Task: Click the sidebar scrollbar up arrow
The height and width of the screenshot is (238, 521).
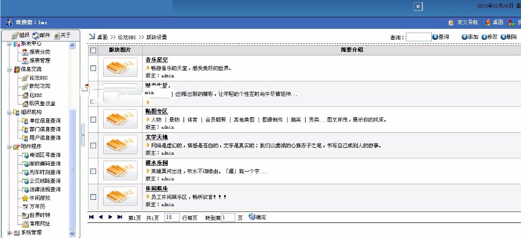Action: coord(72,46)
